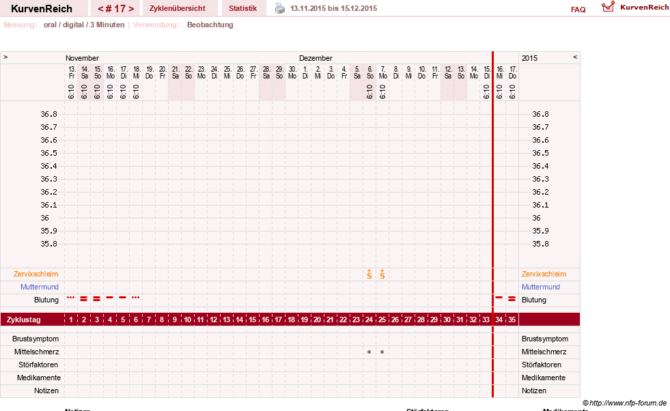This screenshot has width=670, height=411.
Task: Click the left Störfaktoren row label
Action: [38, 365]
